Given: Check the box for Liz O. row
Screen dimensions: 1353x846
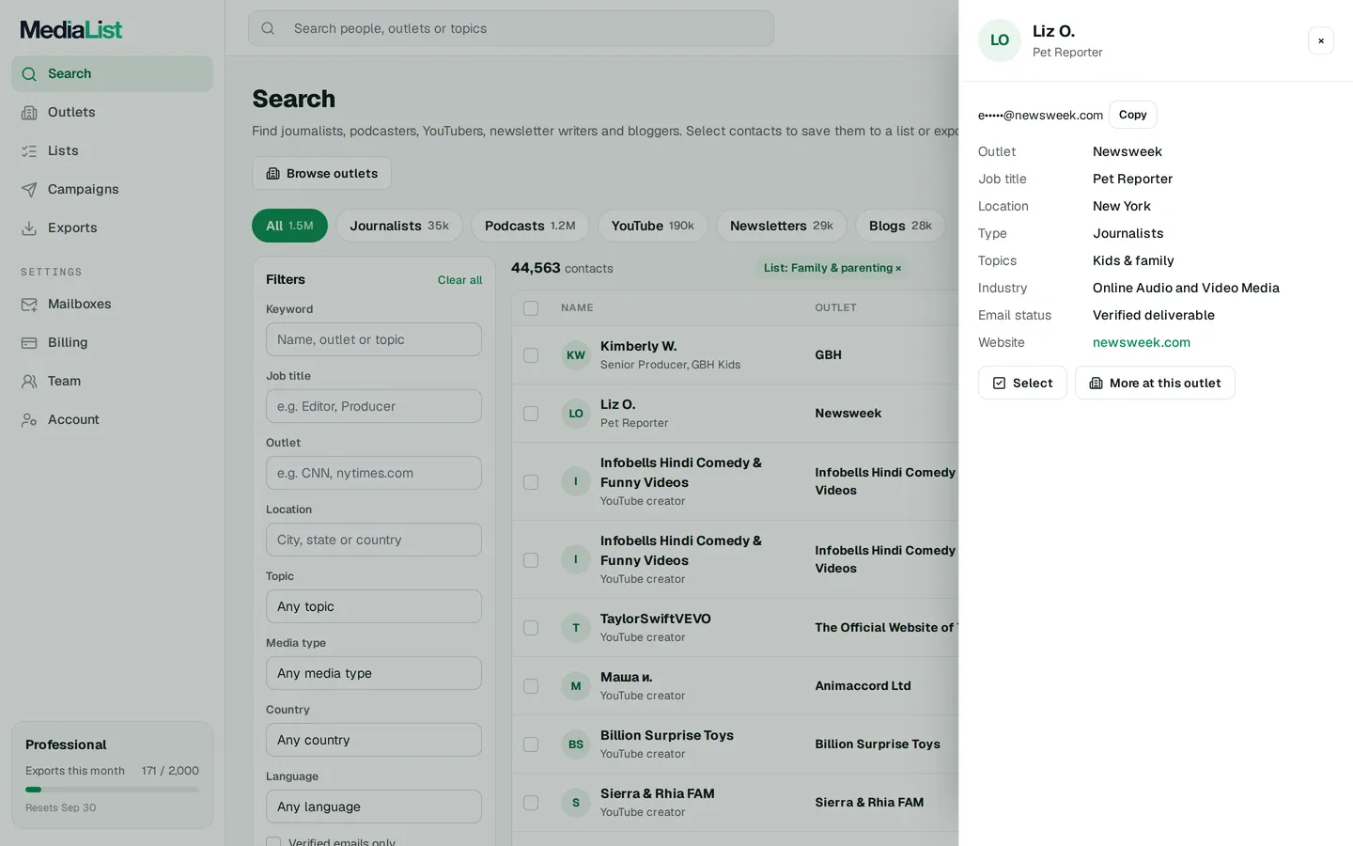Looking at the screenshot, I should [x=531, y=414].
